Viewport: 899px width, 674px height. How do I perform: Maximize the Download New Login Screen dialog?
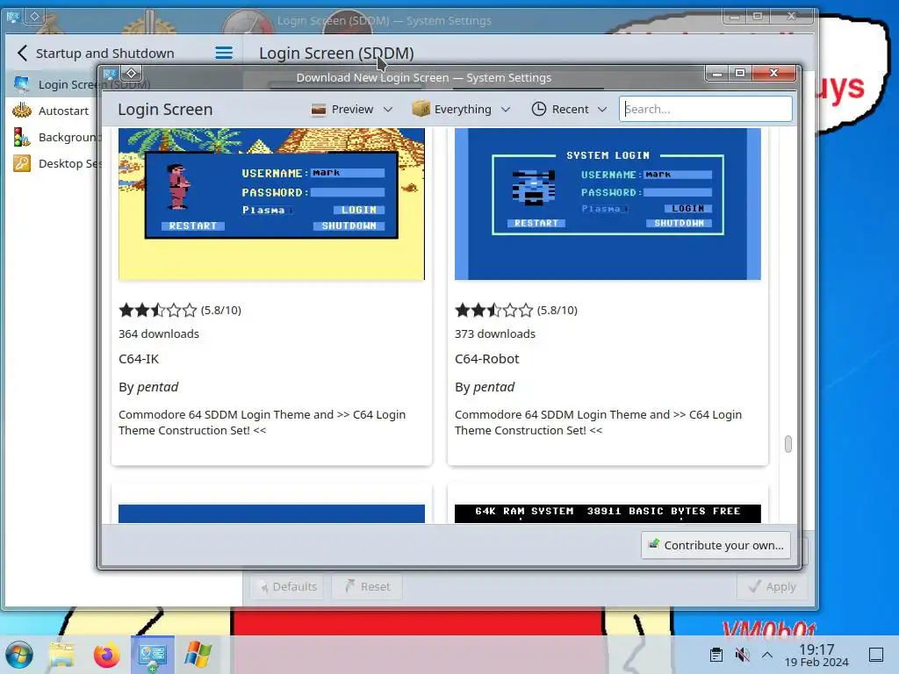[740, 74]
